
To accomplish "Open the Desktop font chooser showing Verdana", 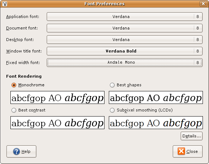I will [125, 40].
